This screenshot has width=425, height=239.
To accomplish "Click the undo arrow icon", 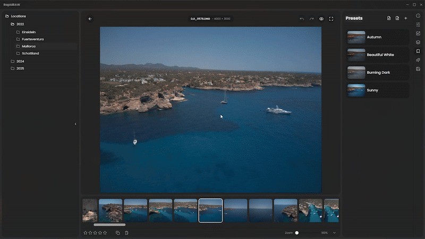I will click(x=302, y=19).
